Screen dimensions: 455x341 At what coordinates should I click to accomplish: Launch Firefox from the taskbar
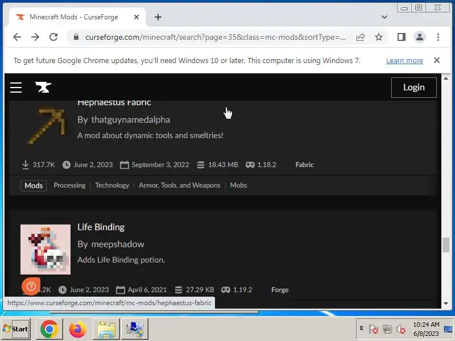click(77, 329)
